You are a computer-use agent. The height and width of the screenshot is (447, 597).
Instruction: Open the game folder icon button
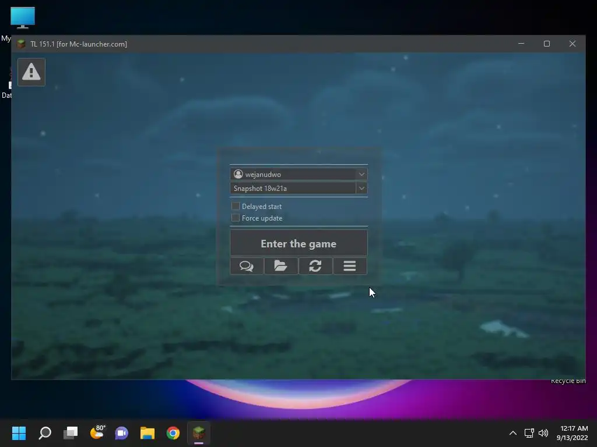click(x=281, y=265)
